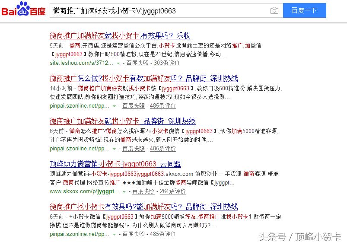Image resolution: width=347 pixels, height=245 pixels.
Task: Expand dropdown arrow beside 14小时前 result URL
Action: pyautogui.click(x=114, y=106)
